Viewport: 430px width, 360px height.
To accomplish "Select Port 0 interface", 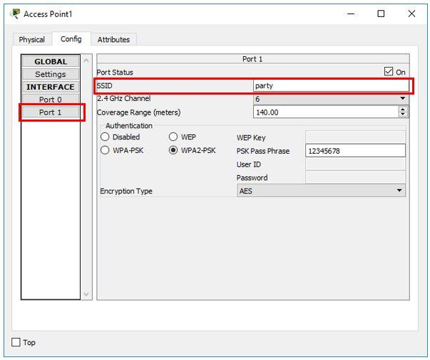I will [51, 100].
